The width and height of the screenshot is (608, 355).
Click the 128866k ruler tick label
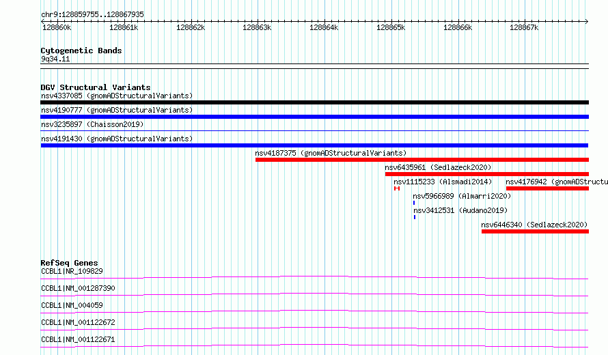(x=458, y=27)
